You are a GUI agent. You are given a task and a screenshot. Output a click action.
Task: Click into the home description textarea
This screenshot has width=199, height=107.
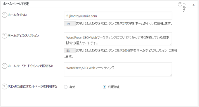coord(118,39)
